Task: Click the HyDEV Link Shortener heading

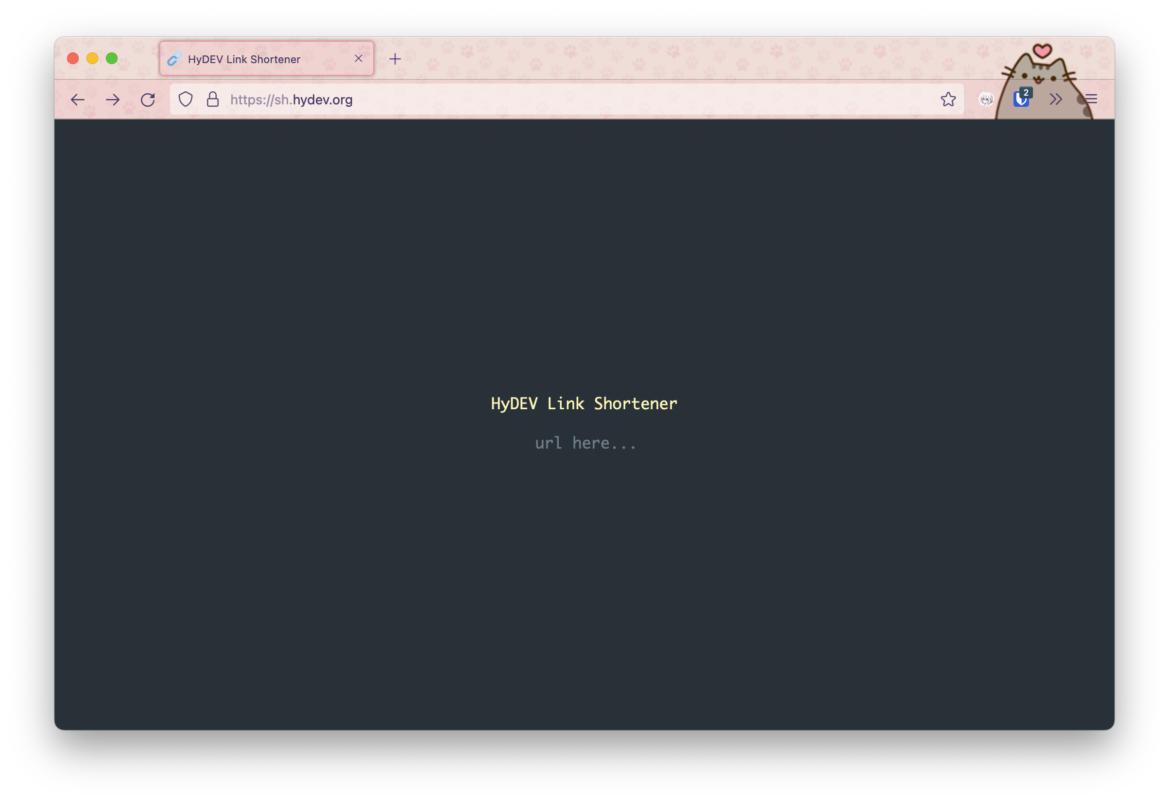Action: coord(584,403)
